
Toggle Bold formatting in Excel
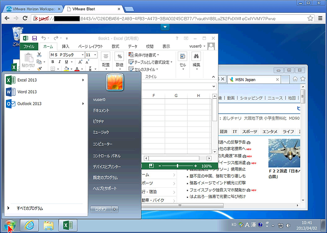click(53, 62)
